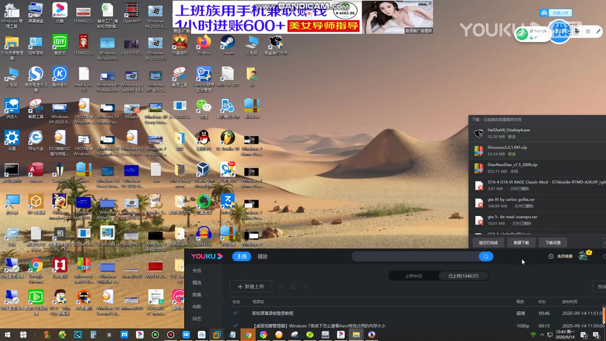Open Google Chrome desktop shortcut

(x=36, y=270)
